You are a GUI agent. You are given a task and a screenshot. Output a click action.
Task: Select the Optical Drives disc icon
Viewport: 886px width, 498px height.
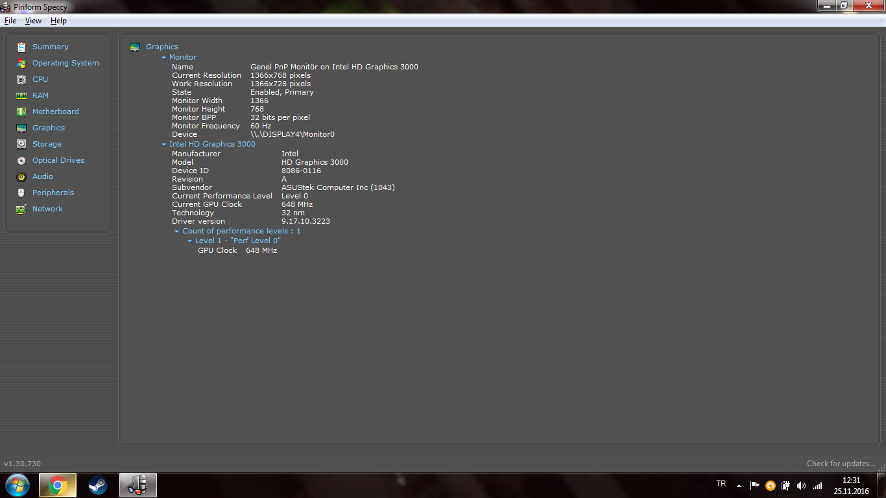[x=21, y=160]
